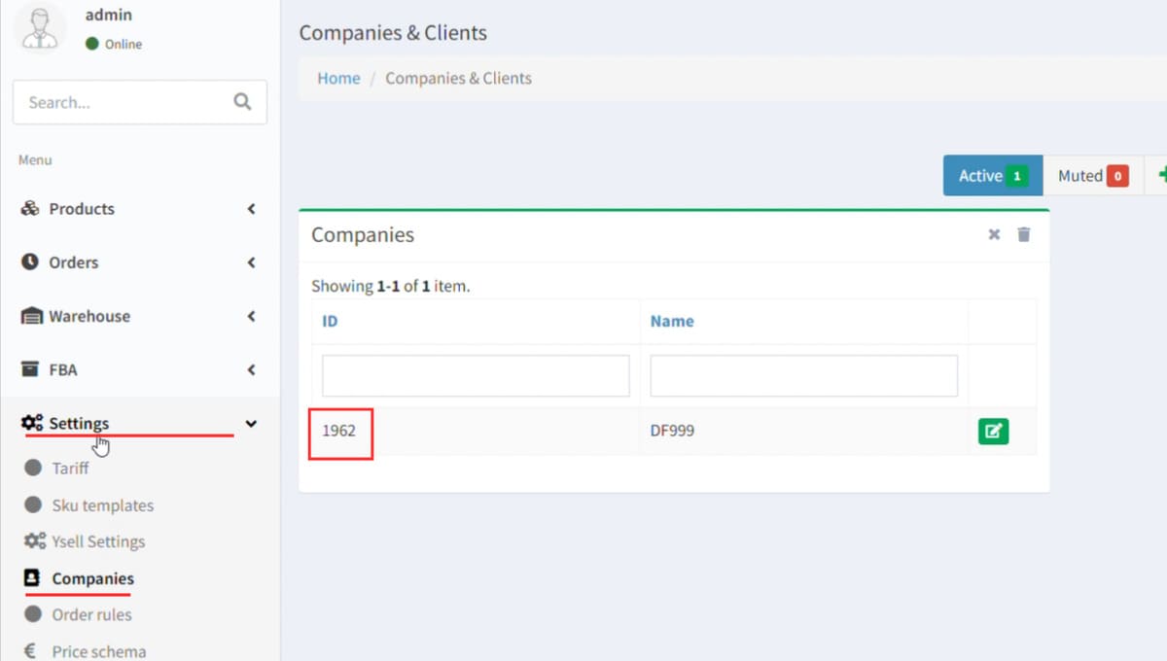This screenshot has width=1167, height=661.
Task: Expand the Products menu chevron
Action: (x=251, y=209)
